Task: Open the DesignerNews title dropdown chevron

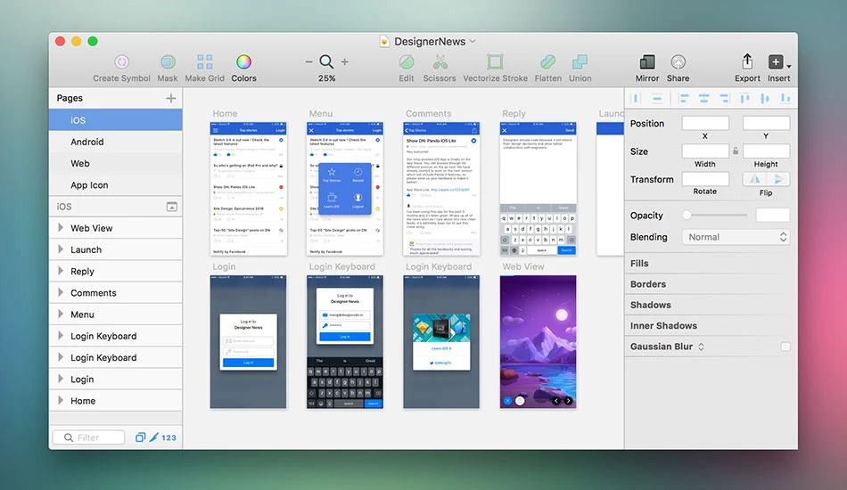Action: click(x=473, y=42)
